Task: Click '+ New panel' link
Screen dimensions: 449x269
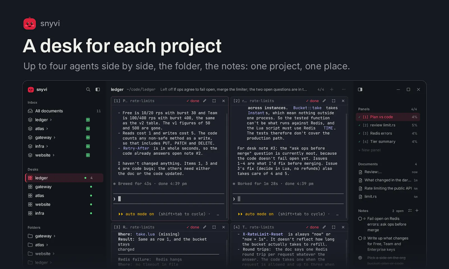Action: coord(369,150)
